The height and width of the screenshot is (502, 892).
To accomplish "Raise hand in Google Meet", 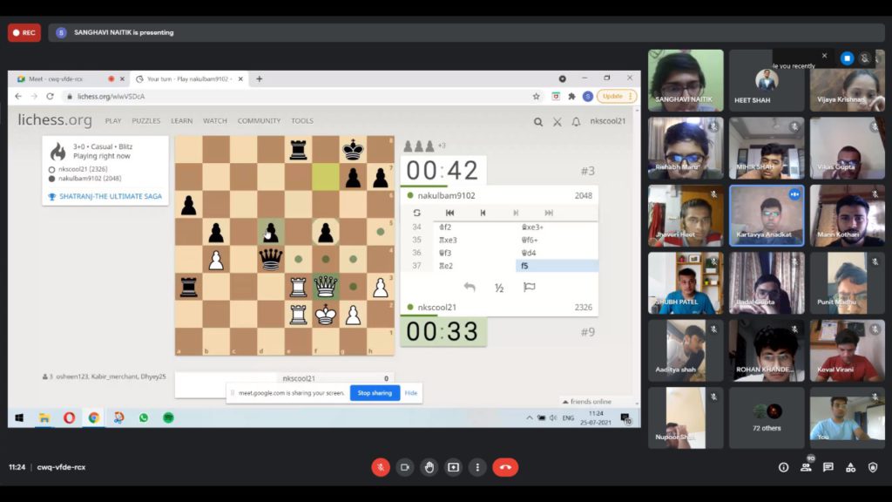I will (x=429, y=467).
